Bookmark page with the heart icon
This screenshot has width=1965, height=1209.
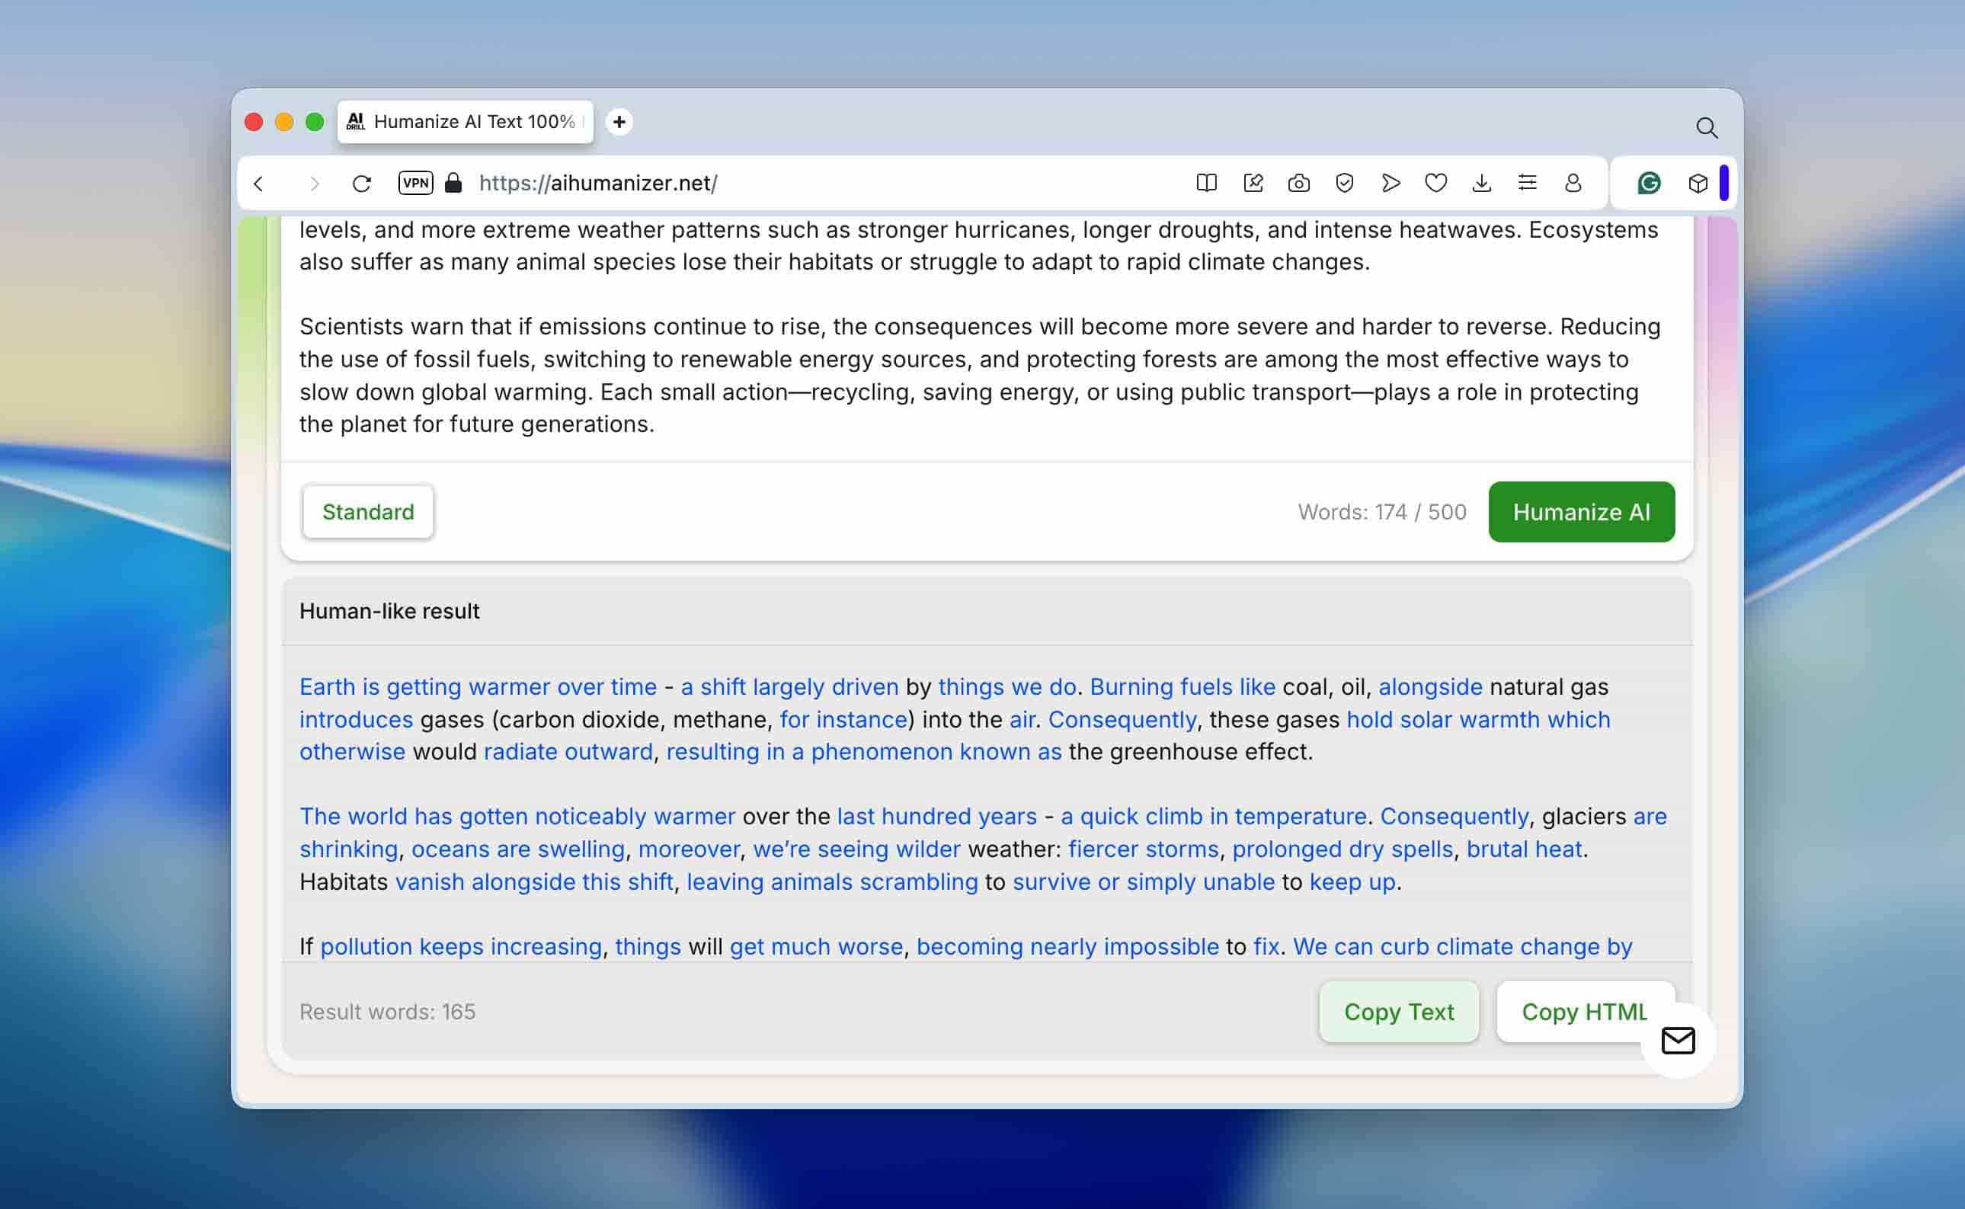pyautogui.click(x=1436, y=183)
